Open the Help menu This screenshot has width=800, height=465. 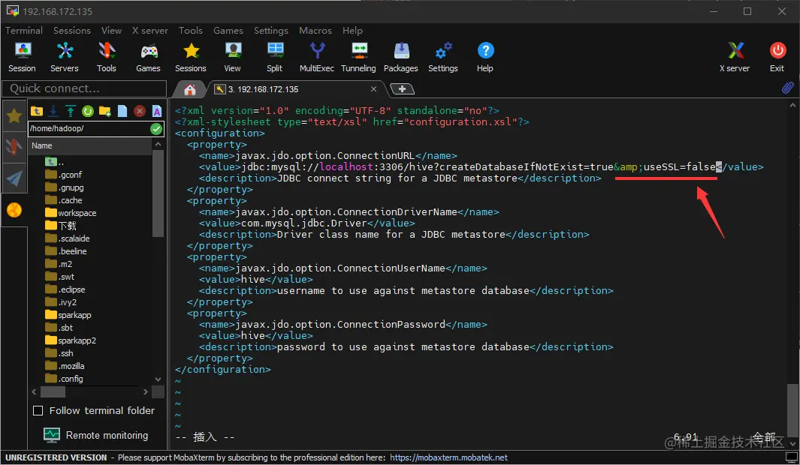pos(352,31)
